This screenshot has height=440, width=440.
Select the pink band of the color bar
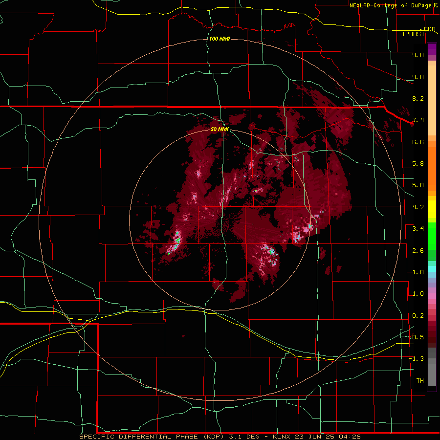coord(432,296)
